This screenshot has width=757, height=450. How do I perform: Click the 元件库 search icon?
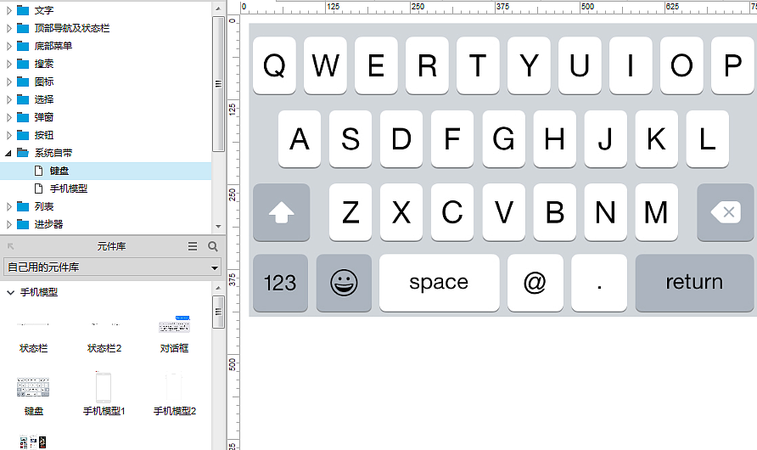213,247
